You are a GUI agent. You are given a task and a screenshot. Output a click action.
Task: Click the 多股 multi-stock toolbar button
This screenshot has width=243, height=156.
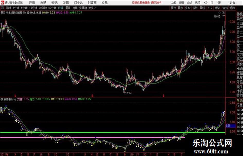pos(188,8)
